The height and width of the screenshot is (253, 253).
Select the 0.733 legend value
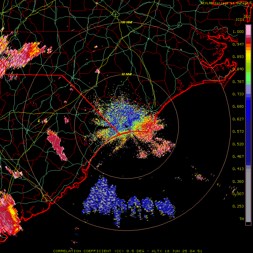coord(238,94)
